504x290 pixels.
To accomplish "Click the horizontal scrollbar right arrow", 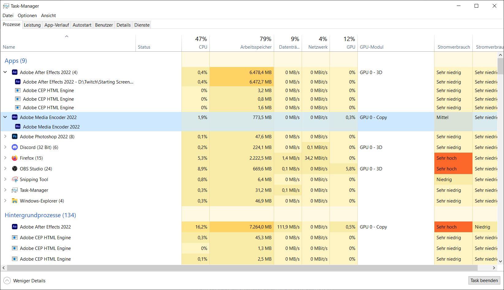I will click(494, 268).
